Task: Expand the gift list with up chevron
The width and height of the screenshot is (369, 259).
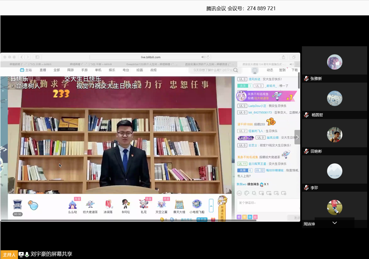Action: point(211,206)
